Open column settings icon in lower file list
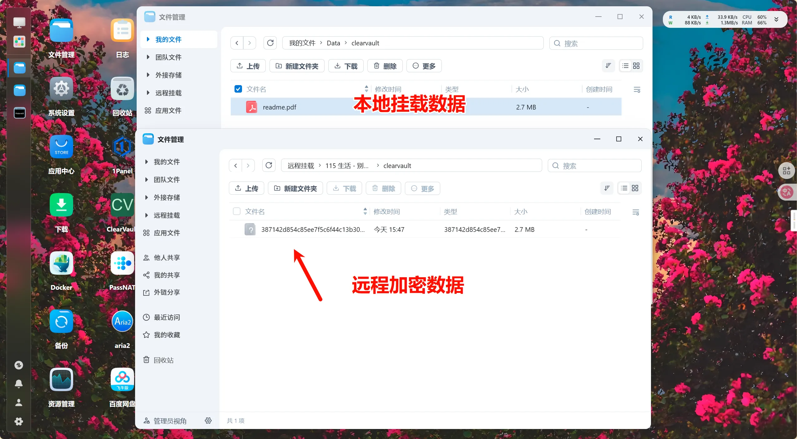Screen dimensions: 797x439 pos(636,212)
